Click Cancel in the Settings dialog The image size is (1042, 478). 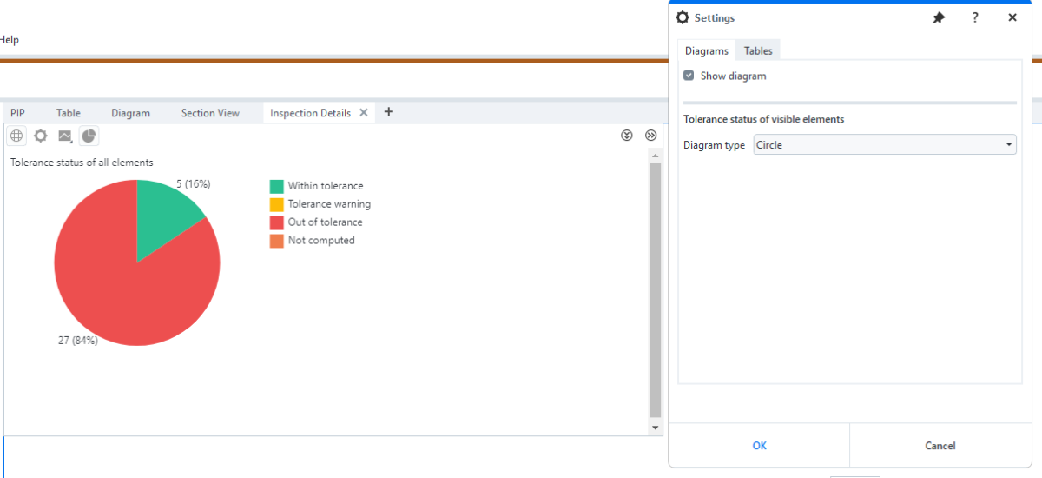tap(940, 446)
